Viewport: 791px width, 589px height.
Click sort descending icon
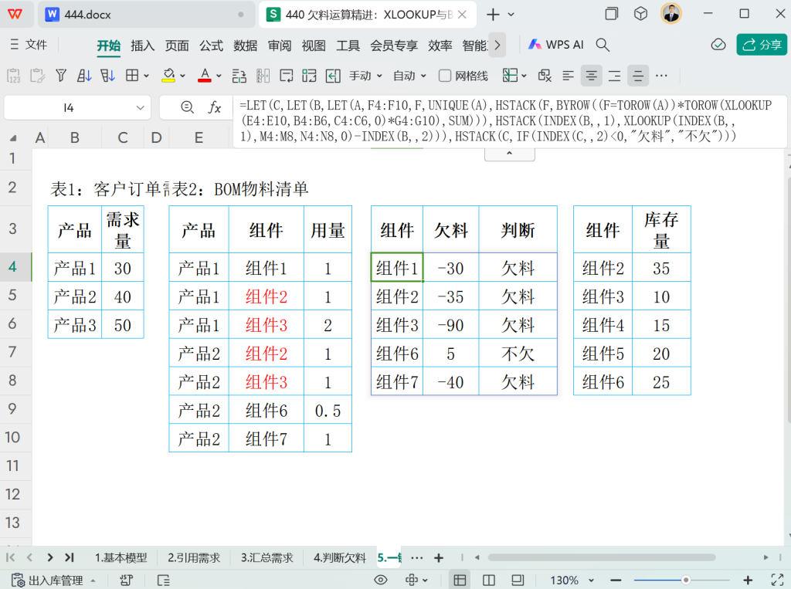tap(107, 76)
